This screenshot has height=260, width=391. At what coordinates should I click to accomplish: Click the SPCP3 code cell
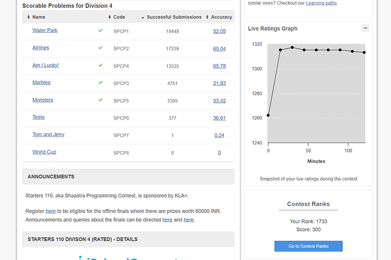coord(121,83)
